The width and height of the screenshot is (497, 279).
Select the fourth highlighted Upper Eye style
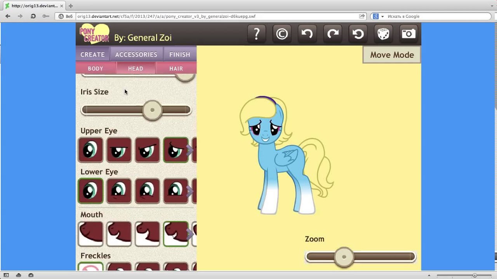coord(176,150)
